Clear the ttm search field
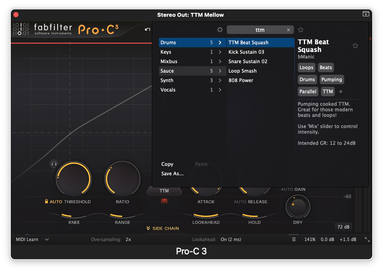The width and height of the screenshot is (383, 272). coord(288,30)
